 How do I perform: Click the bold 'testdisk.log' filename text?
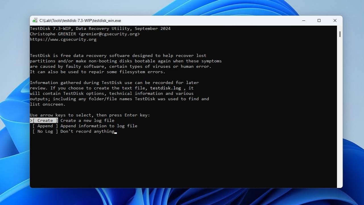pos(166,88)
